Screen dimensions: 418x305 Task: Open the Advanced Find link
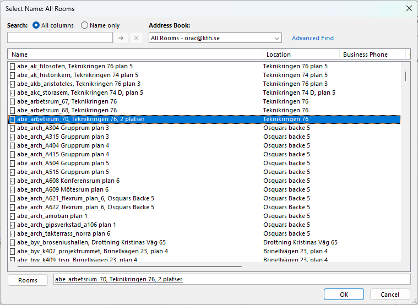pos(313,38)
